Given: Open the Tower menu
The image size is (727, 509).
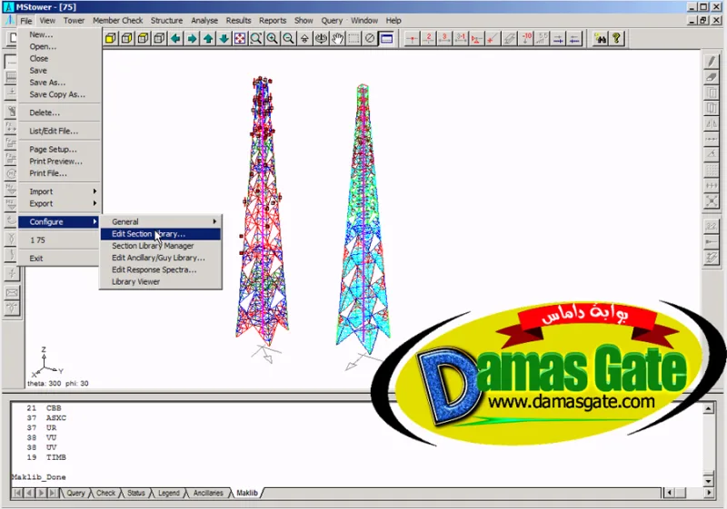Looking at the screenshot, I should pos(75,20).
